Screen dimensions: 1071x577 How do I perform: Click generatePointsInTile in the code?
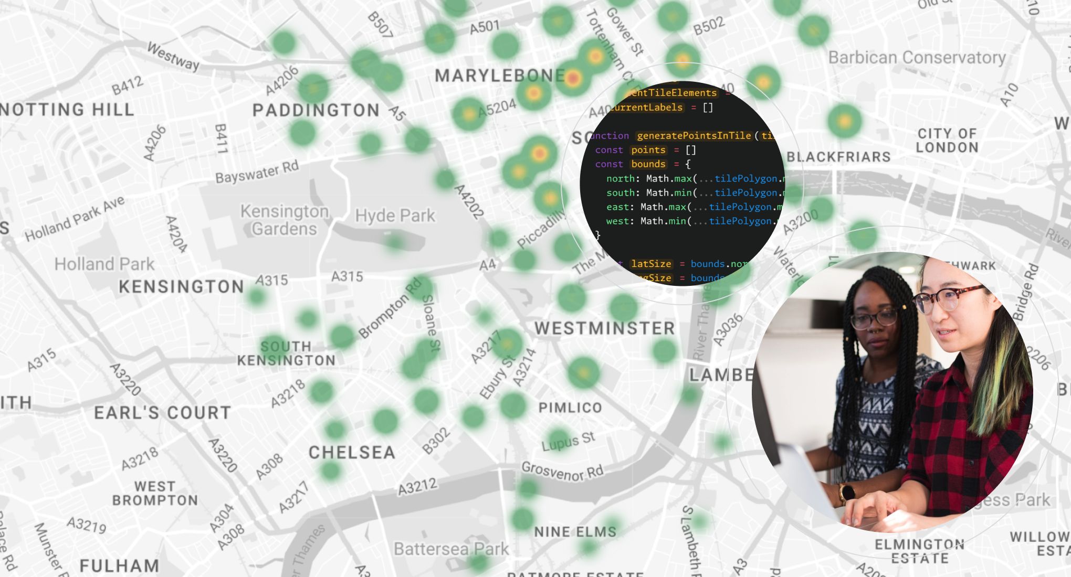pyautogui.click(x=694, y=136)
